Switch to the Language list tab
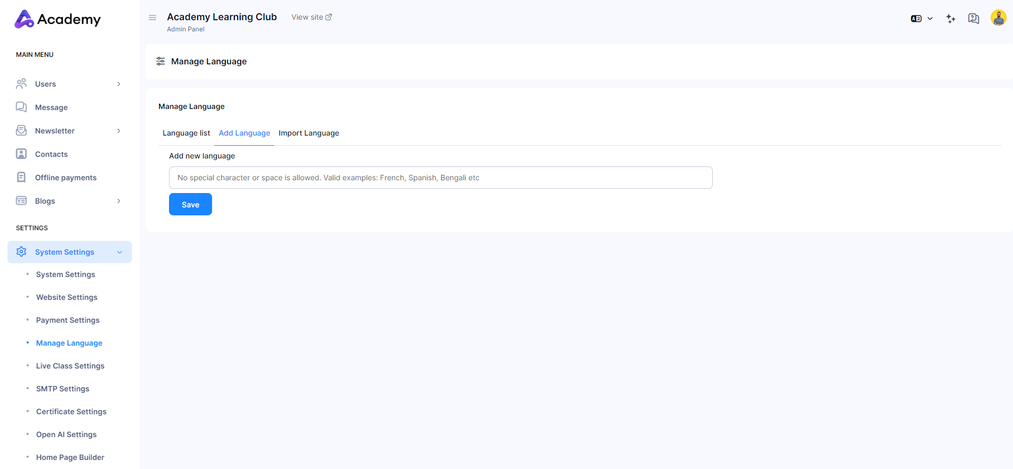The height and width of the screenshot is (469, 1013). [x=186, y=133]
